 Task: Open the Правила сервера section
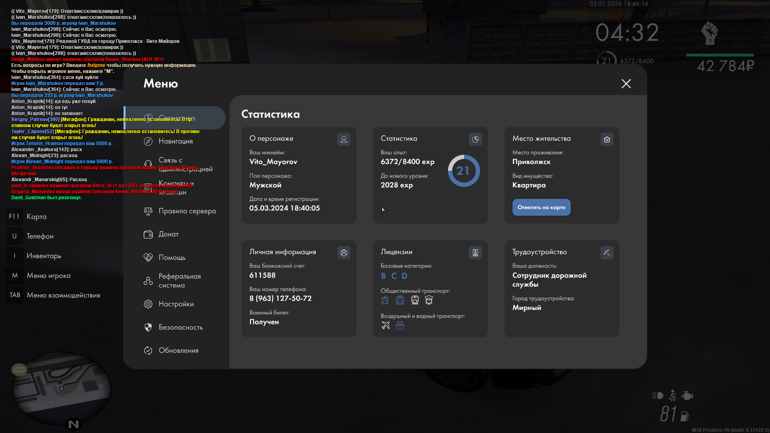pyautogui.click(x=187, y=211)
